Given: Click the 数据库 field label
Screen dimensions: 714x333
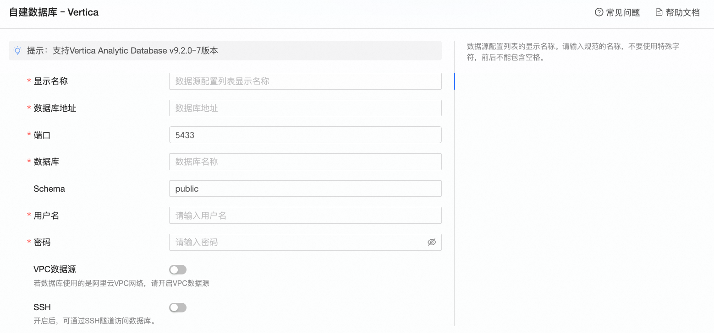Looking at the screenshot, I should [46, 162].
